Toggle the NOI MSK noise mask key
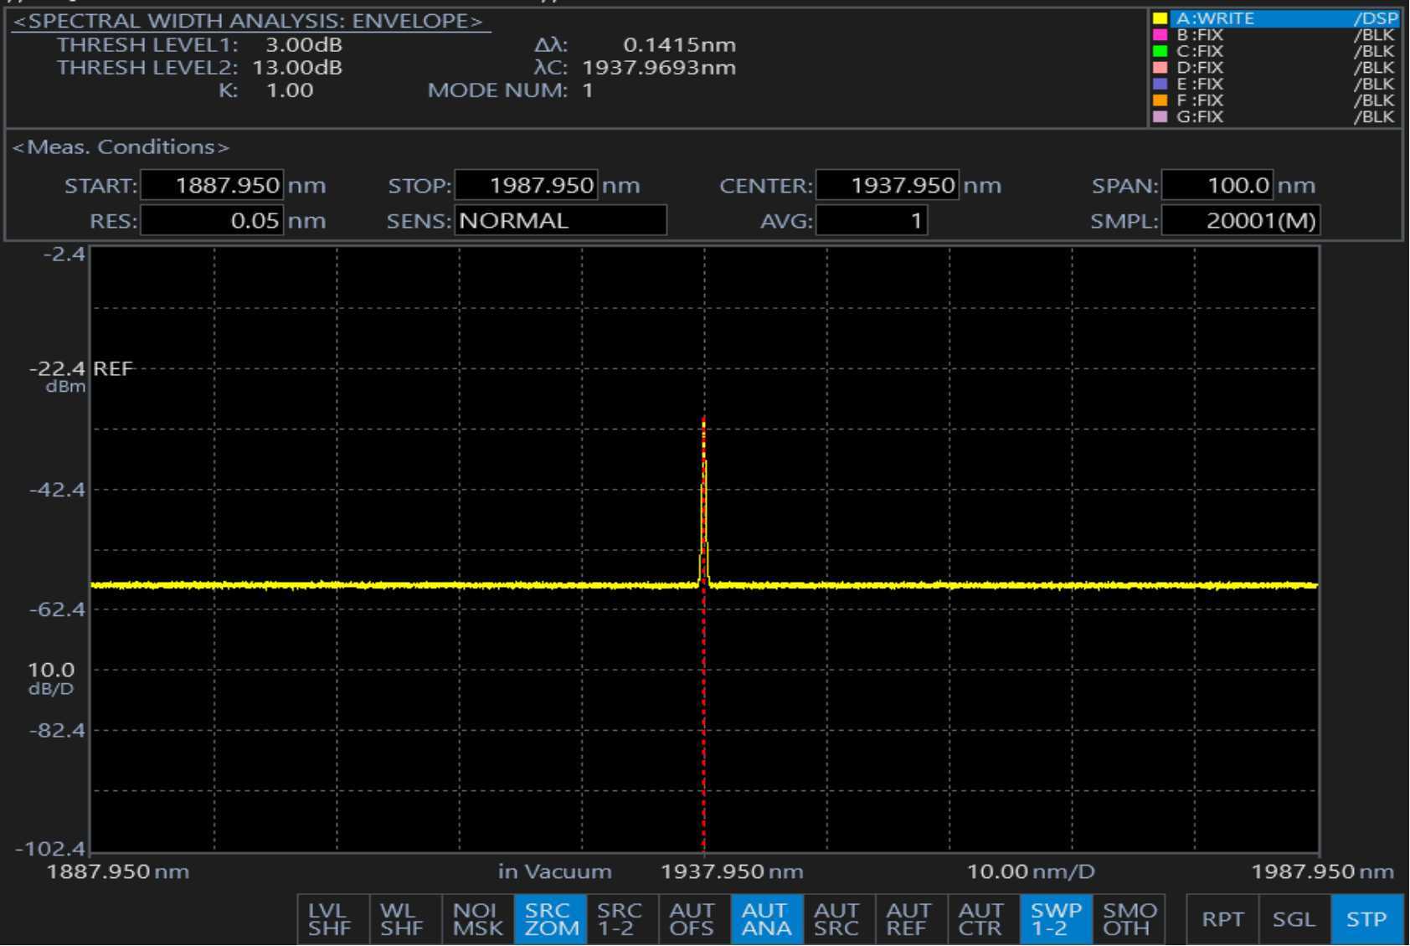The height and width of the screenshot is (946, 1410). (x=477, y=919)
